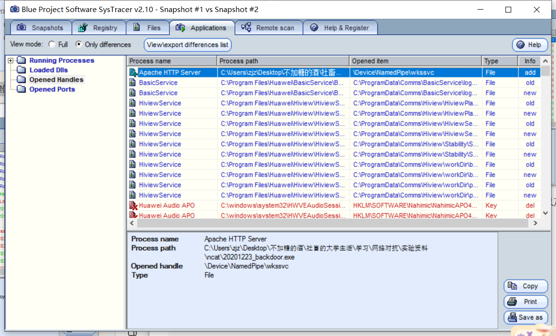Viewport: 556px width, 336px height.
Task: Click the Print button
Action: (526, 302)
